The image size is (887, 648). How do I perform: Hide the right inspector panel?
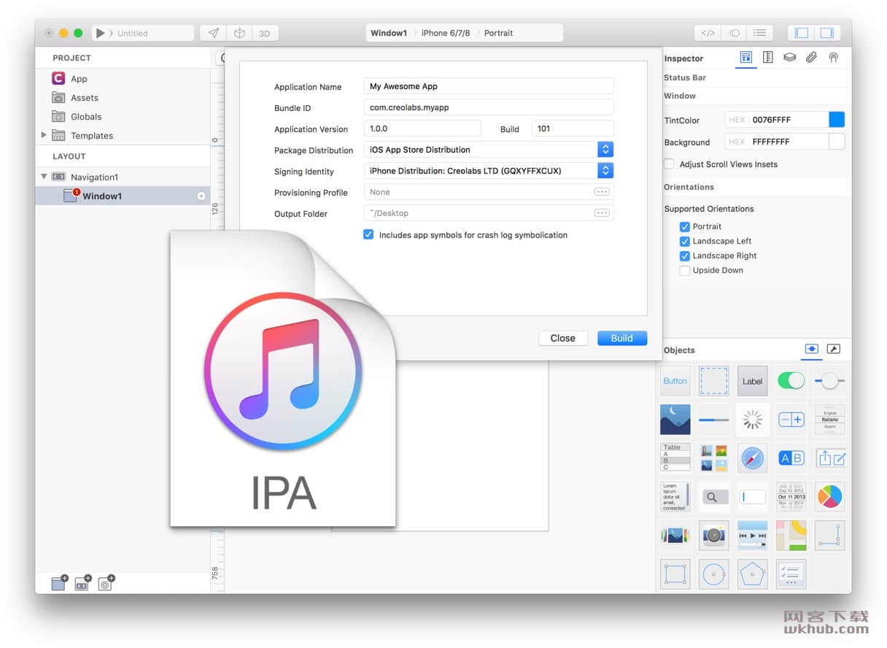pos(827,33)
